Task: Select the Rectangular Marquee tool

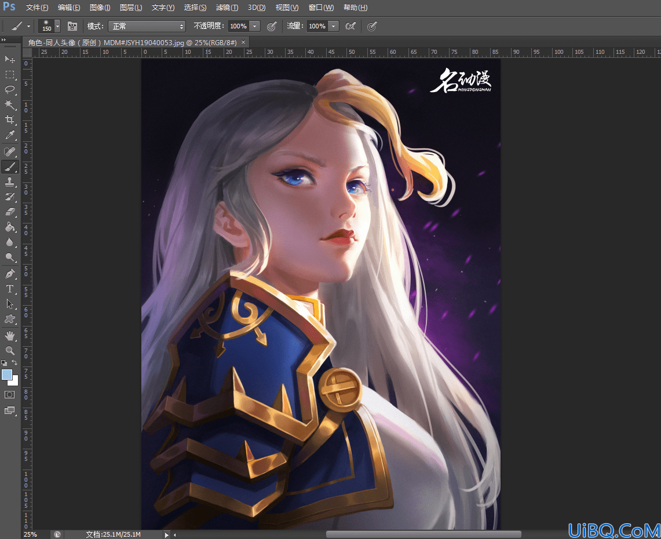Action: click(10, 75)
